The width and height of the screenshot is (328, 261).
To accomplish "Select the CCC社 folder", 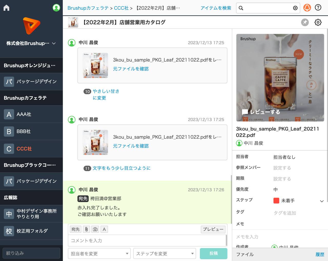I will [x=31, y=149].
